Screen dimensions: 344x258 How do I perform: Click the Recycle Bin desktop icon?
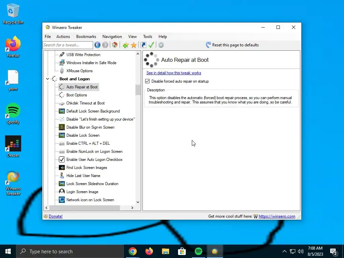[x=13, y=14]
